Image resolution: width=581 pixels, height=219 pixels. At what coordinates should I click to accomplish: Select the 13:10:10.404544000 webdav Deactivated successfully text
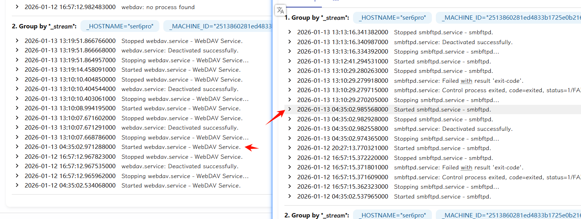click(180, 89)
